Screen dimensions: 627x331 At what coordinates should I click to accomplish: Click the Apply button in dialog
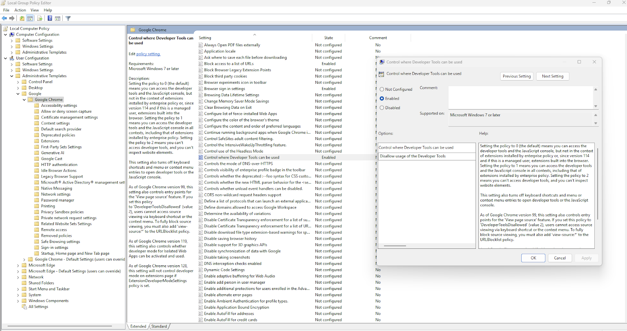(587, 258)
